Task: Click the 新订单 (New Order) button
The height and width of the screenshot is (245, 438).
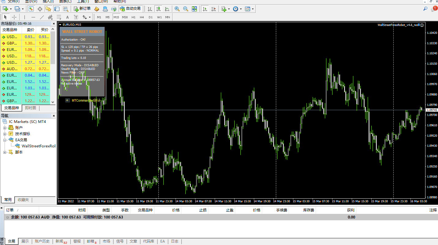Action: pyautogui.click(x=82, y=9)
